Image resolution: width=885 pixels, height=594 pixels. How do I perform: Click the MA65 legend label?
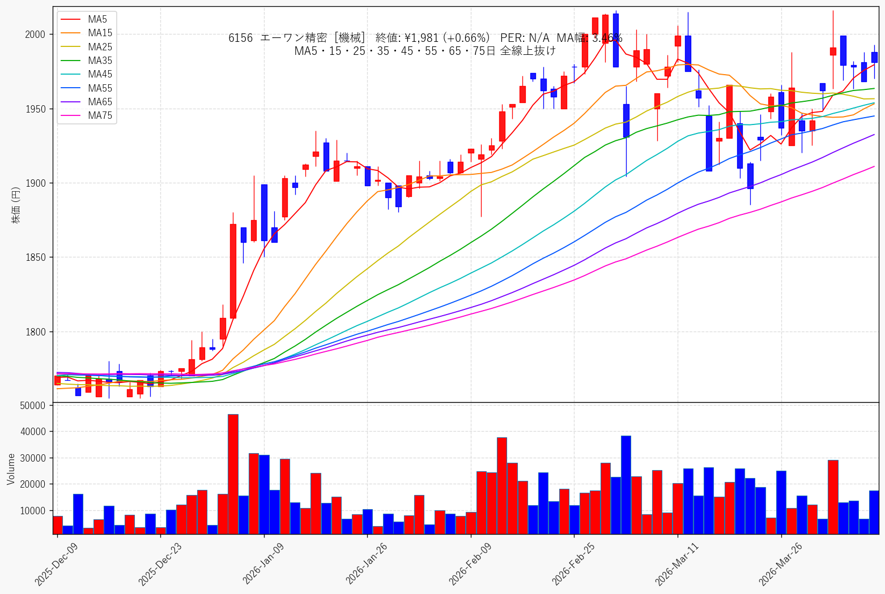[100, 102]
